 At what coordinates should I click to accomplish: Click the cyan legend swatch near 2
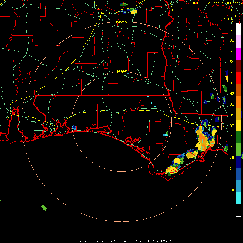click(238, 198)
